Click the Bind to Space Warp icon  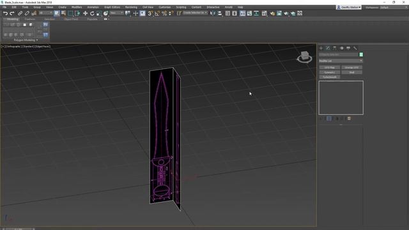pos(34,13)
